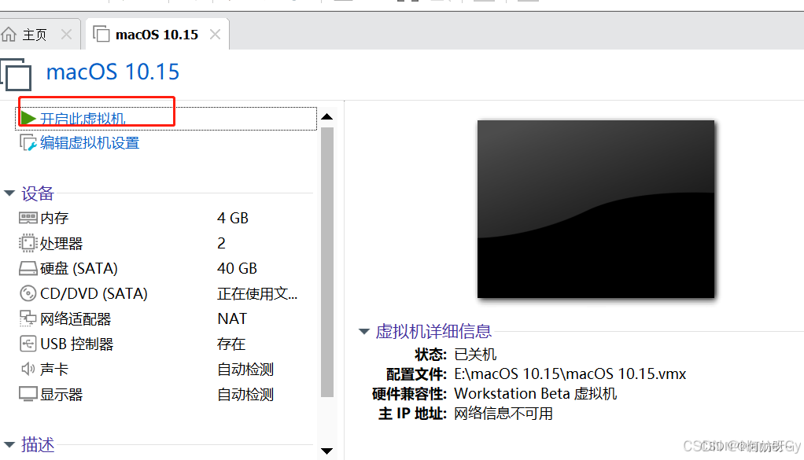The image size is (804, 460).
Task: Select the 处理器 device row
Action: click(x=165, y=243)
